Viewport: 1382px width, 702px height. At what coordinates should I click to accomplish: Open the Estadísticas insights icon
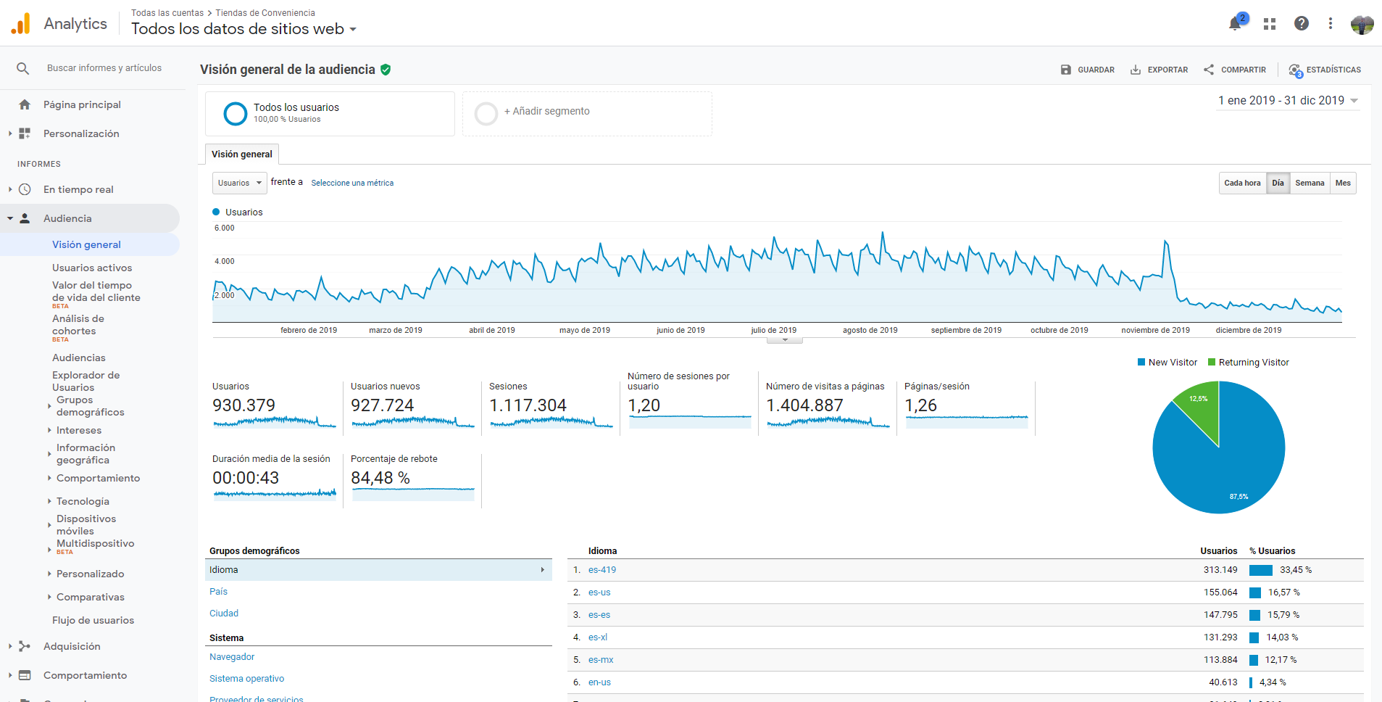tap(1296, 70)
